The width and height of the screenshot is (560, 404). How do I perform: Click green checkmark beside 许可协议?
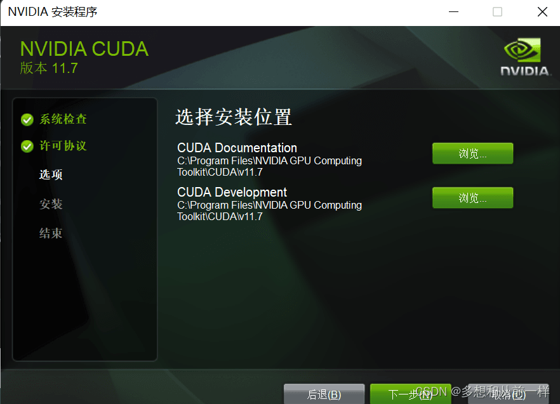click(x=27, y=146)
